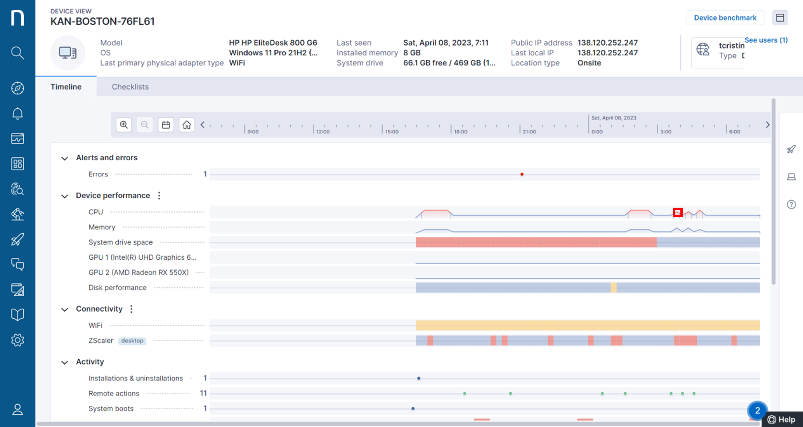Open Device performance three-dot menu

click(x=159, y=196)
